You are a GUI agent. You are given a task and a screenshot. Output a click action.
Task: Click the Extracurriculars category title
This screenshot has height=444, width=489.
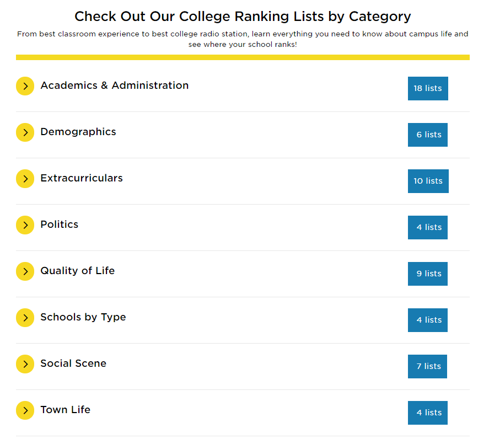click(x=82, y=178)
